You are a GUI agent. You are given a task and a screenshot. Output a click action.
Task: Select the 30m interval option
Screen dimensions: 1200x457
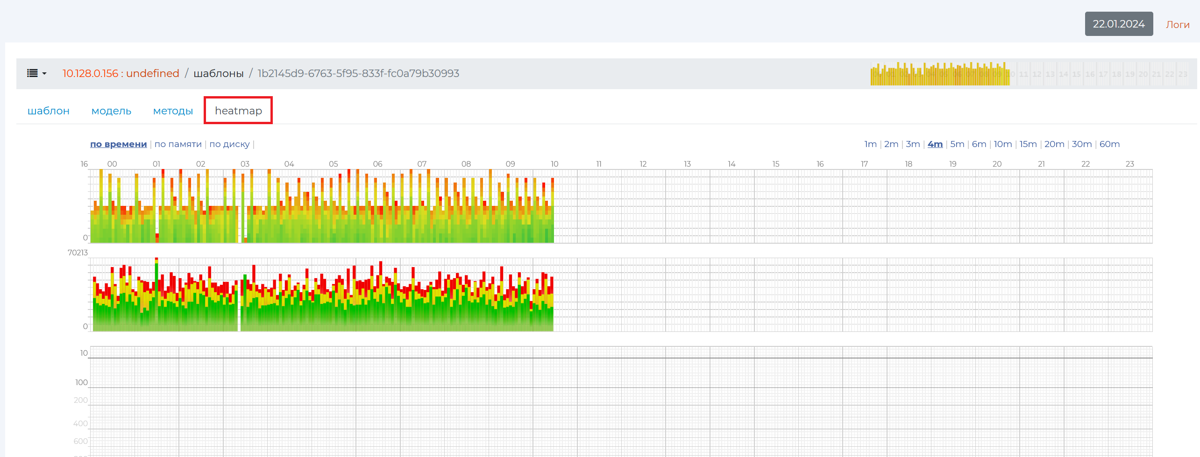[1081, 144]
